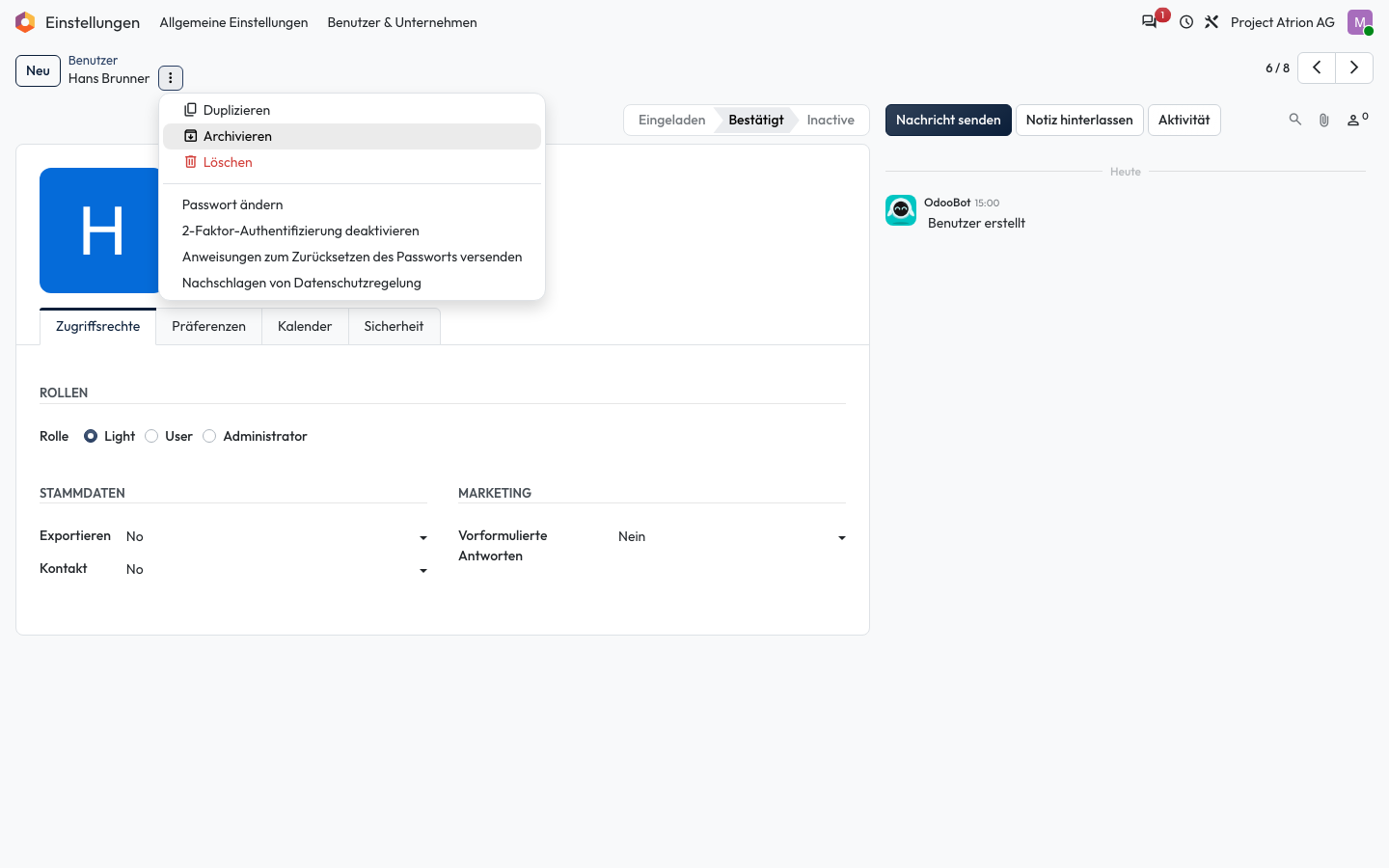1389x868 pixels.
Task: Switch to the Präferenzen tab
Action: 208,326
